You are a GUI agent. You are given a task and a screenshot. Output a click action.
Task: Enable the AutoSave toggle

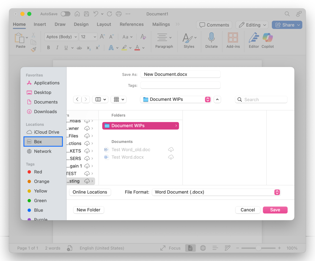click(x=66, y=14)
